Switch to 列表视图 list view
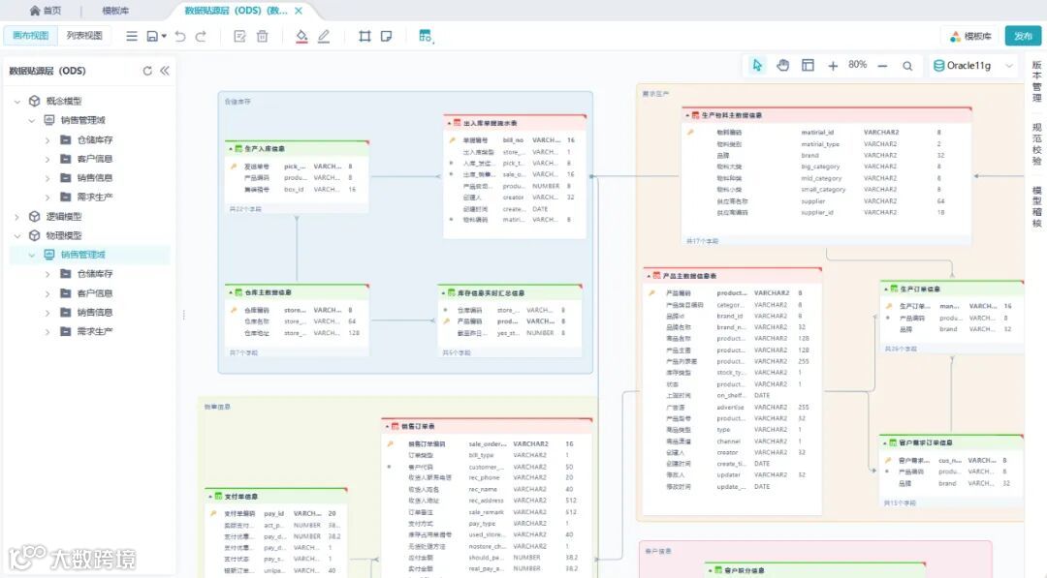 [x=84, y=36]
